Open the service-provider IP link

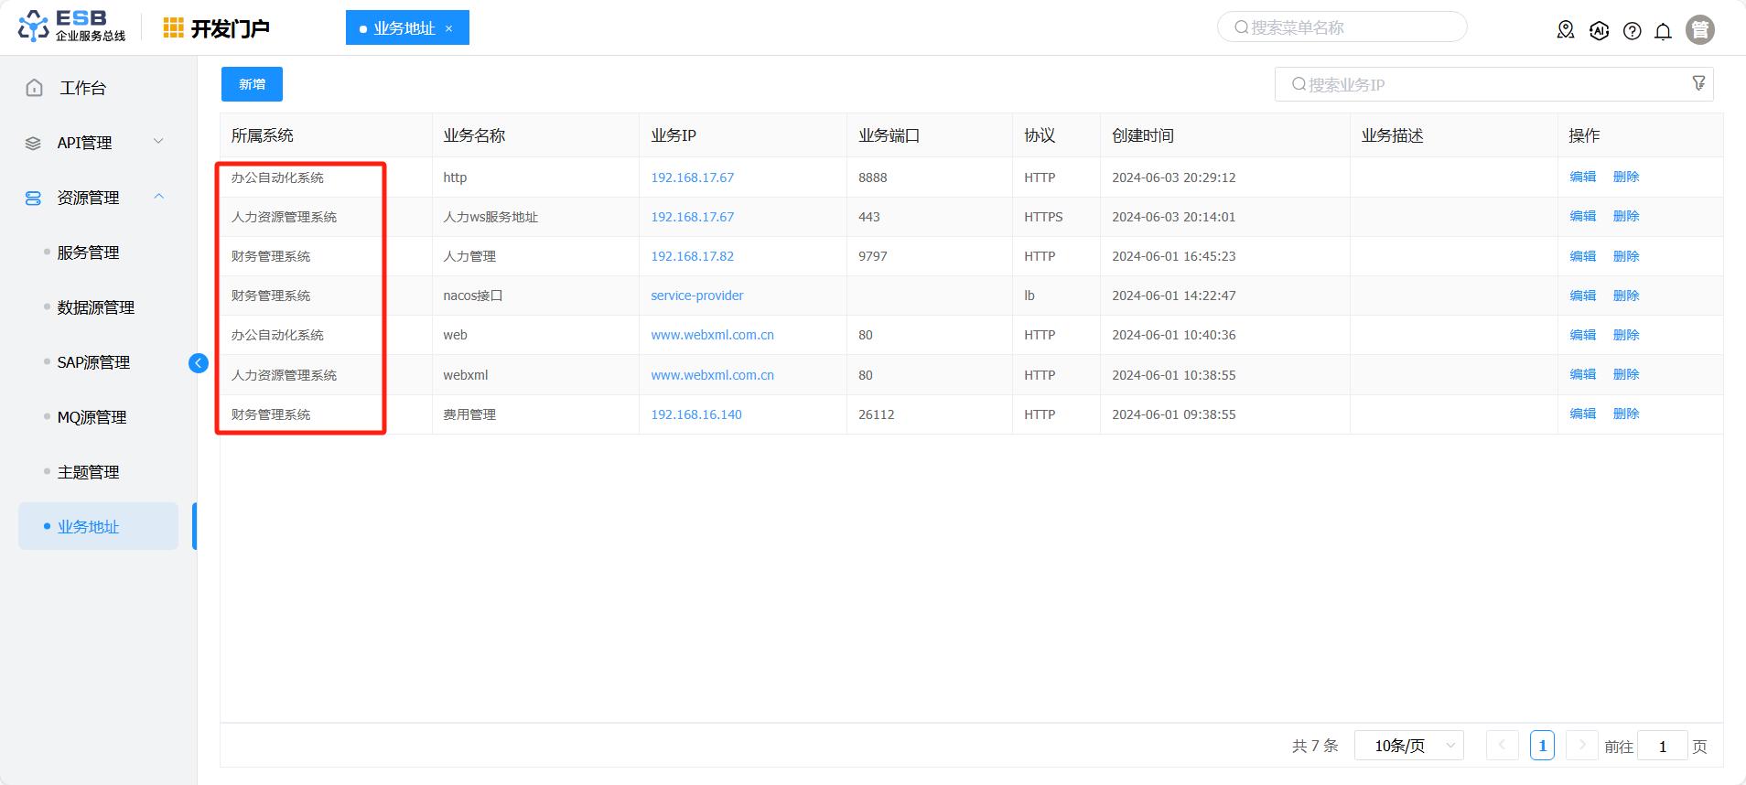point(696,296)
